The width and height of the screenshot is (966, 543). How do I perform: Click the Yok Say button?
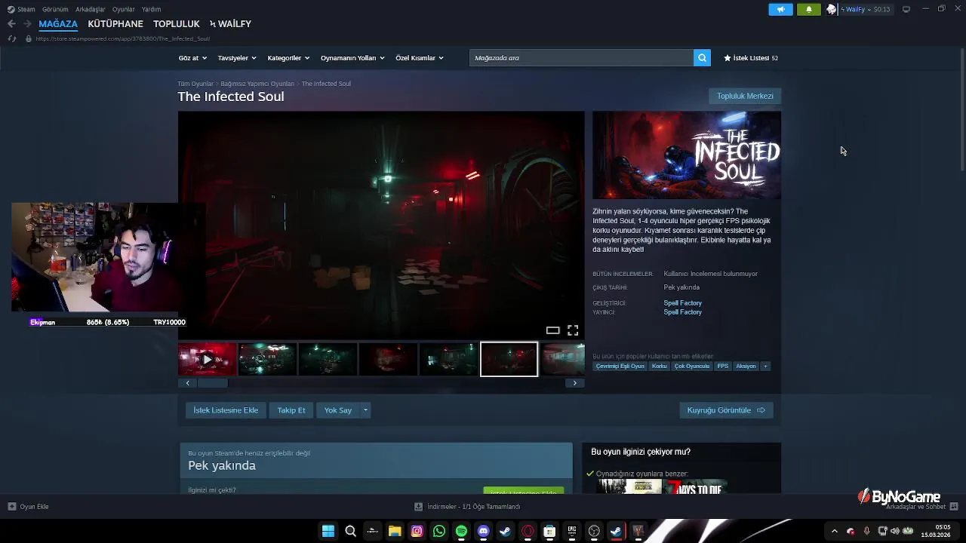pyautogui.click(x=338, y=410)
